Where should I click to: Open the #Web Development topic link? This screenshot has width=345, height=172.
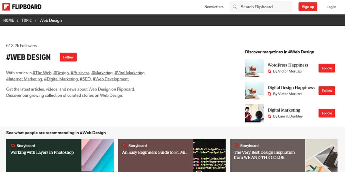coord(111,79)
